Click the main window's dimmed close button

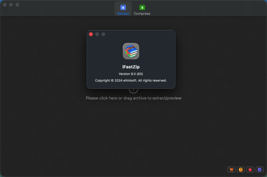pyautogui.click(x=5, y=5)
